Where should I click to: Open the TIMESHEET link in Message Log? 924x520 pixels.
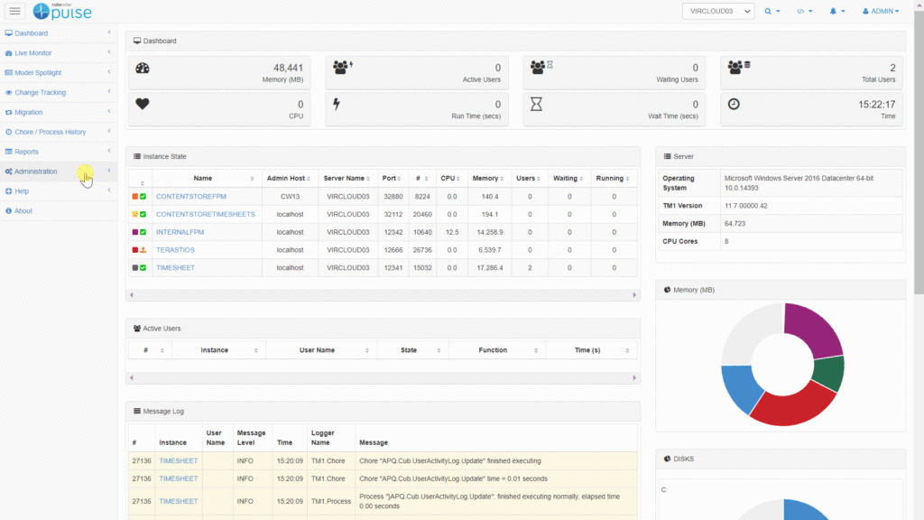tap(178, 460)
